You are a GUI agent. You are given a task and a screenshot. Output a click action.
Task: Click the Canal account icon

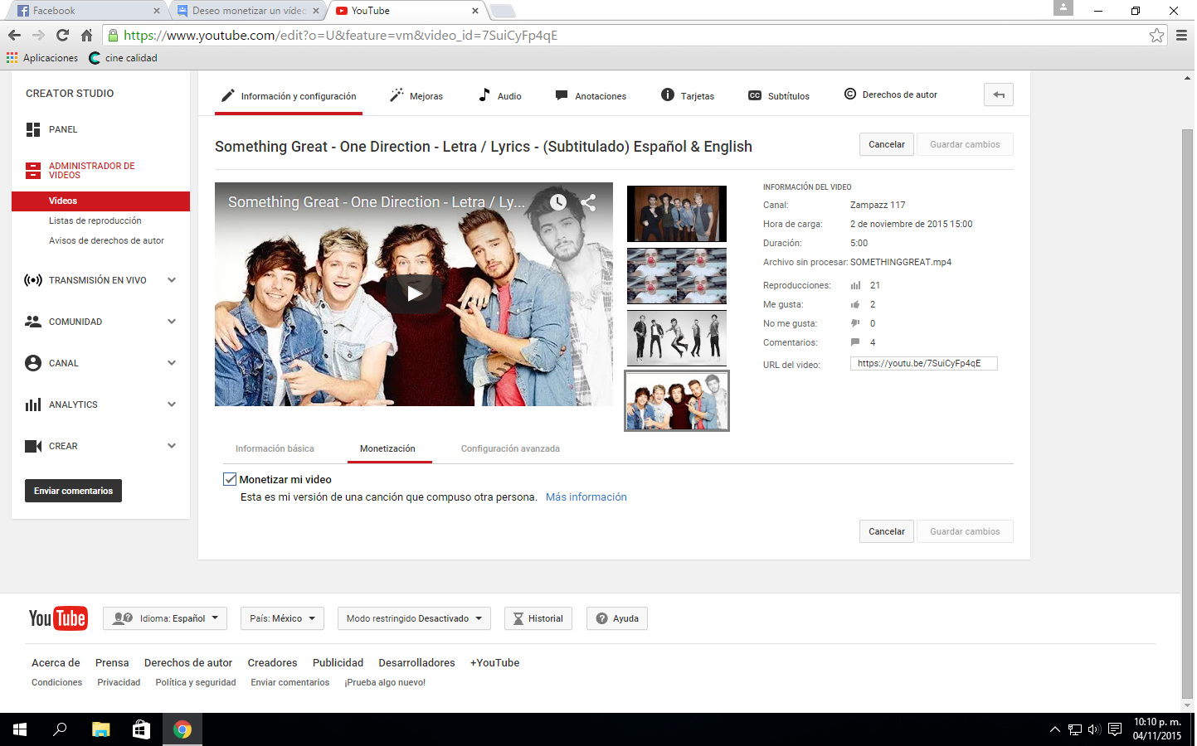[33, 363]
